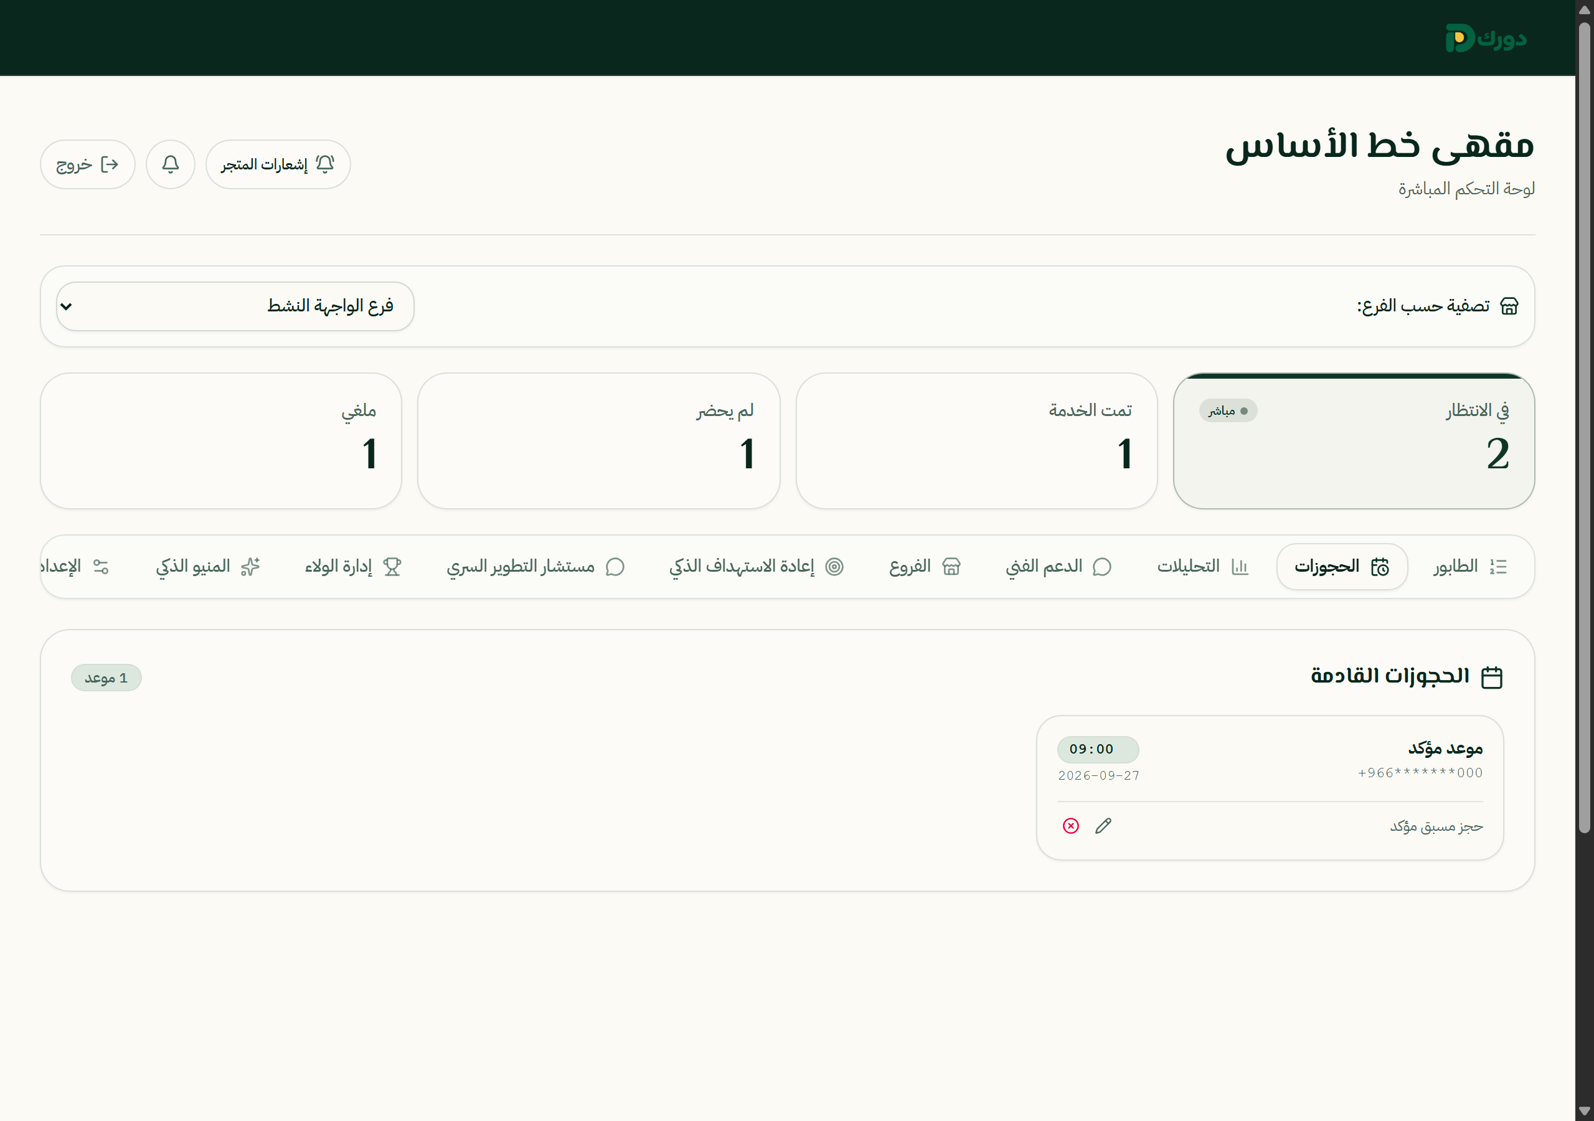The image size is (1594, 1121).
Task: Open إدارة الولاء loyalty tab
Action: (x=354, y=567)
